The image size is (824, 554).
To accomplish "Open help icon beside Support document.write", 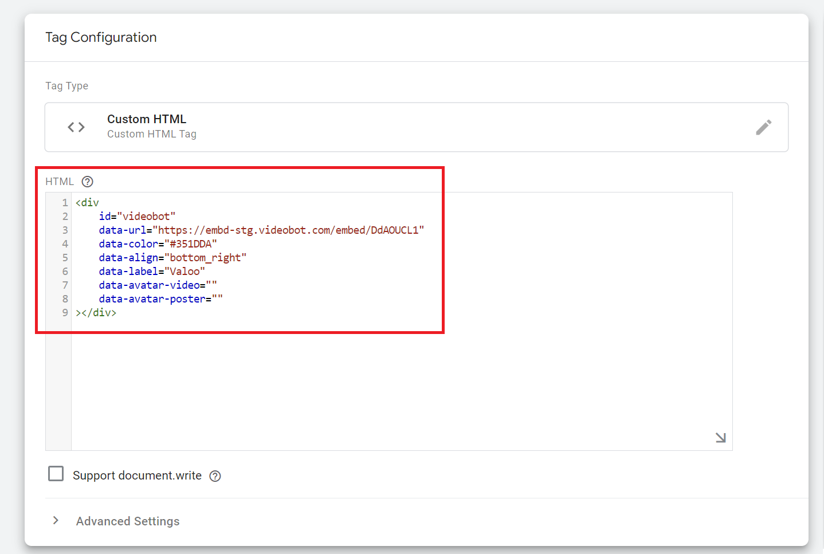I will click(215, 476).
